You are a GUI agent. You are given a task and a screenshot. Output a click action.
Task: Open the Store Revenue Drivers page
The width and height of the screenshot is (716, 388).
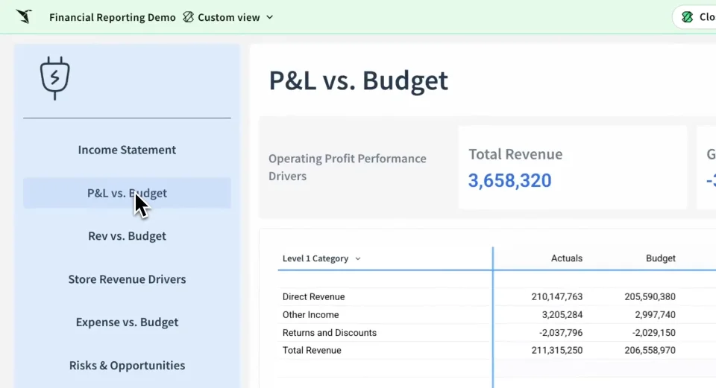coord(127,279)
